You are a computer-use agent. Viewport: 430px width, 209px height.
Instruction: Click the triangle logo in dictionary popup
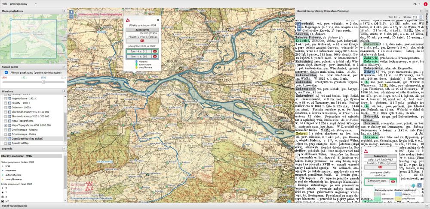(366, 151)
